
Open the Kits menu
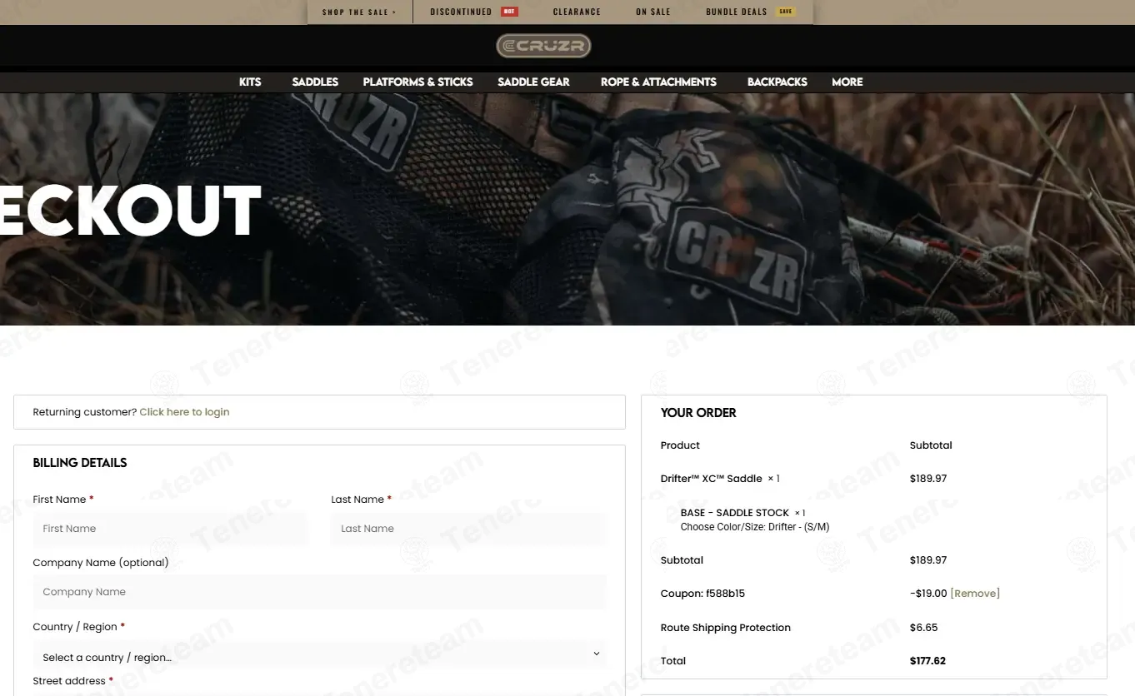click(250, 82)
